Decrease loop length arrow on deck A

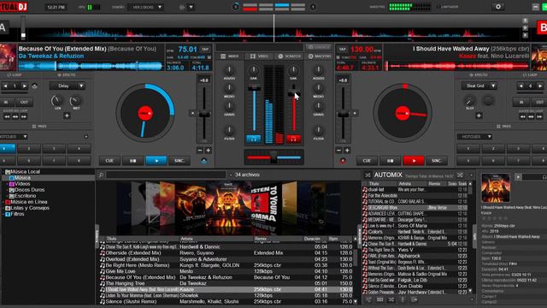(x=5, y=86)
